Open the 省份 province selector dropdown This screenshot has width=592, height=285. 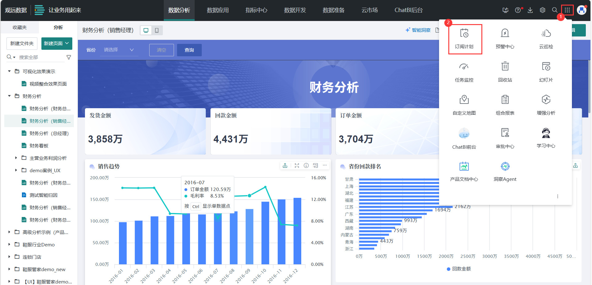pyautogui.click(x=119, y=50)
